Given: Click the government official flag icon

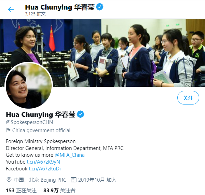Looking at the screenshot, I should pos(8,130).
